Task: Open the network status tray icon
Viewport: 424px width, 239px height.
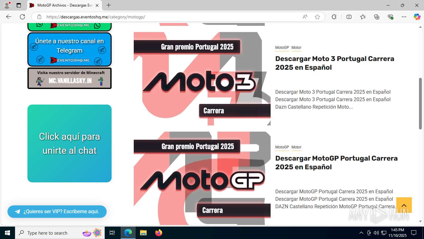Action: click(x=384, y=233)
